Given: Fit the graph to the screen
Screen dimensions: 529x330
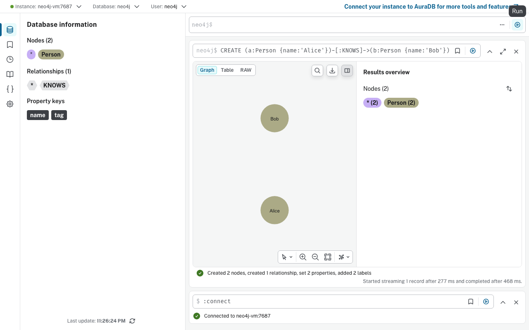Looking at the screenshot, I should (328, 257).
